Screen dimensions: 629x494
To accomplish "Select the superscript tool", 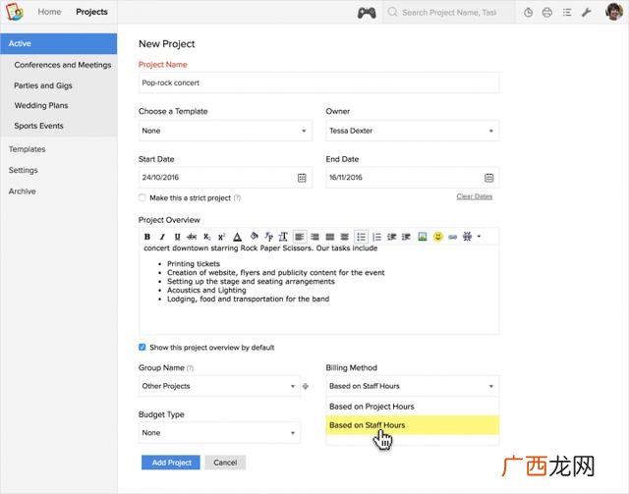I will tap(221, 237).
